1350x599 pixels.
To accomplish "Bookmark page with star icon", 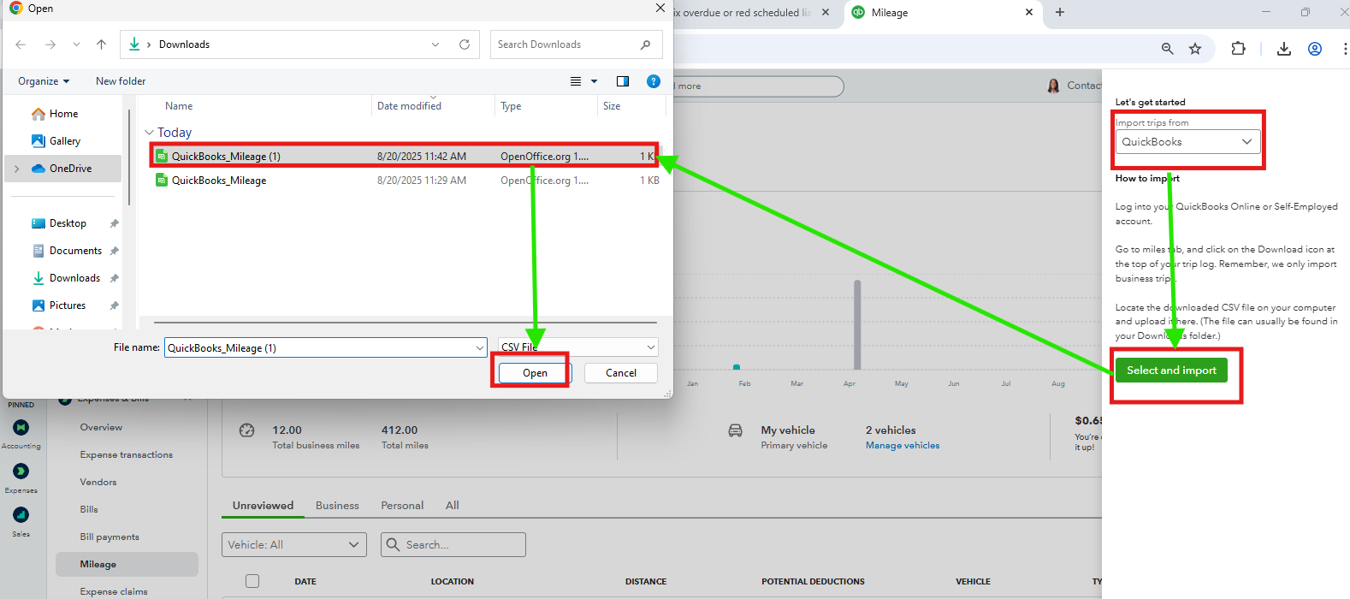I will [1195, 49].
